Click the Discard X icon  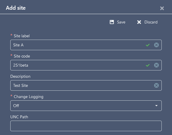click(139, 22)
